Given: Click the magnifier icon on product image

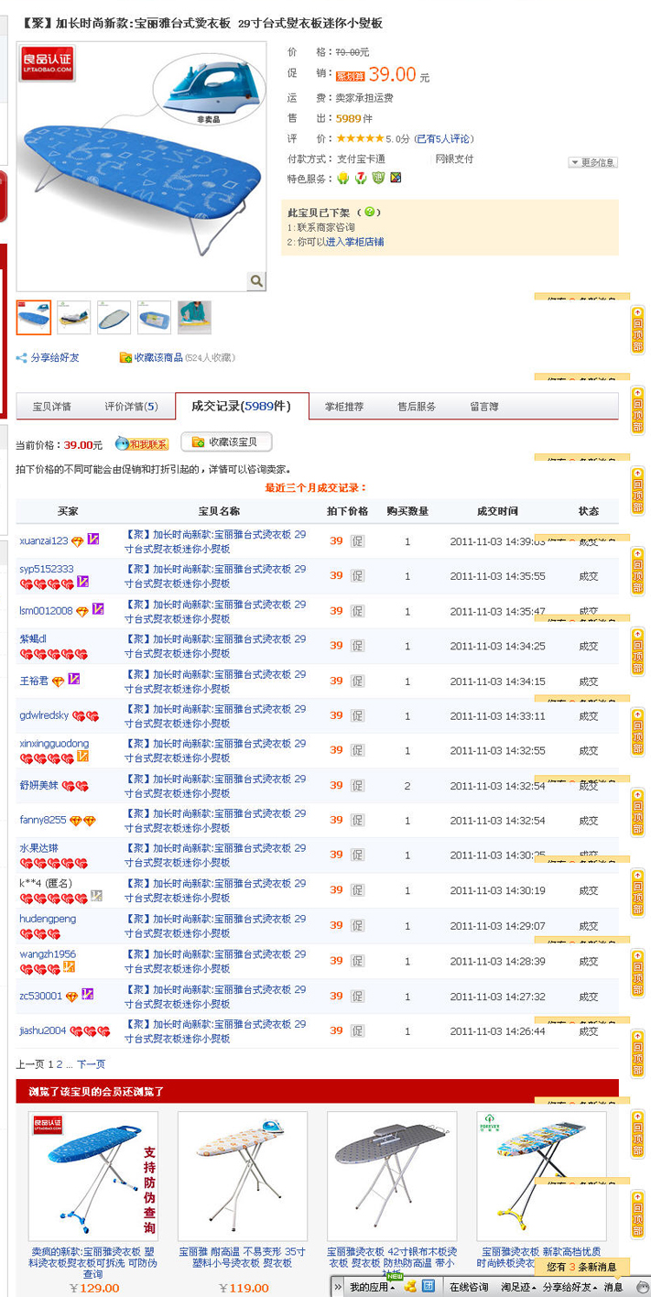Looking at the screenshot, I should click(x=256, y=281).
